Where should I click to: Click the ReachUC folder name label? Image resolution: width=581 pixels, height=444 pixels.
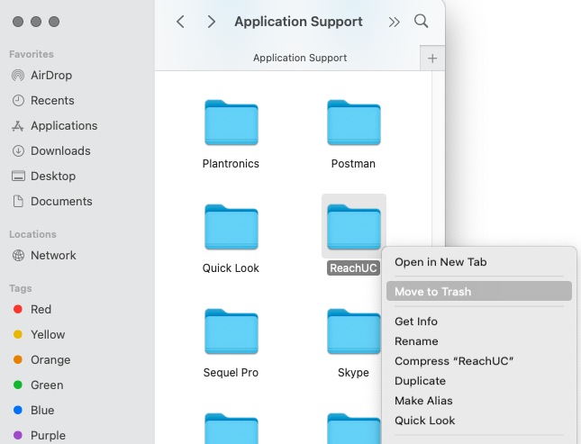[353, 268]
